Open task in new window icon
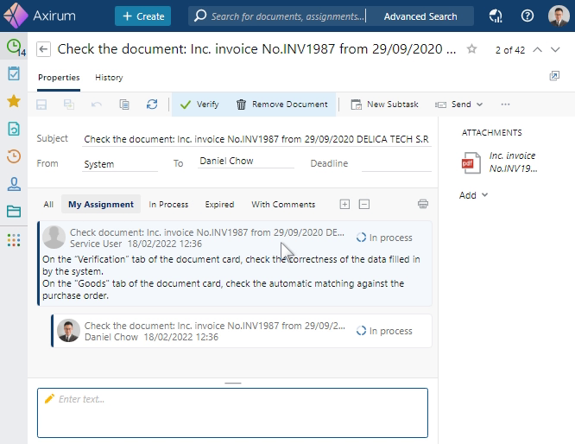 click(x=554, y=76)
